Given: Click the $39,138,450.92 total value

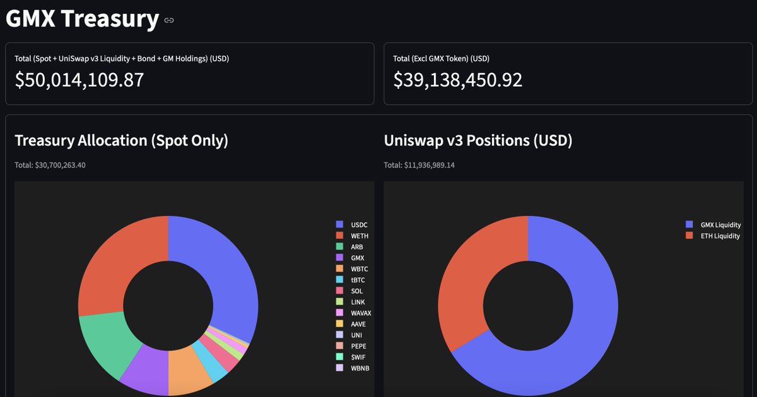Looking at the screenshot, I should (458, 80).
